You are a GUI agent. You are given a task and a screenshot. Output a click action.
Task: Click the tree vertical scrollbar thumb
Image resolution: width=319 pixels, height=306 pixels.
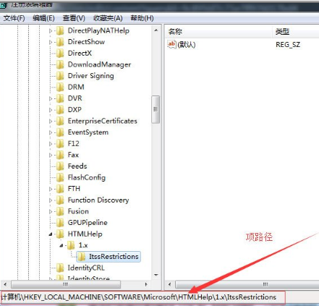tap(156, 109)
